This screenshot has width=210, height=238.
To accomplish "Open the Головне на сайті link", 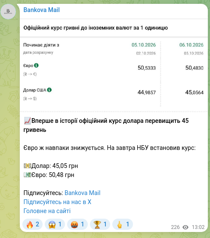I will (47, 211).
